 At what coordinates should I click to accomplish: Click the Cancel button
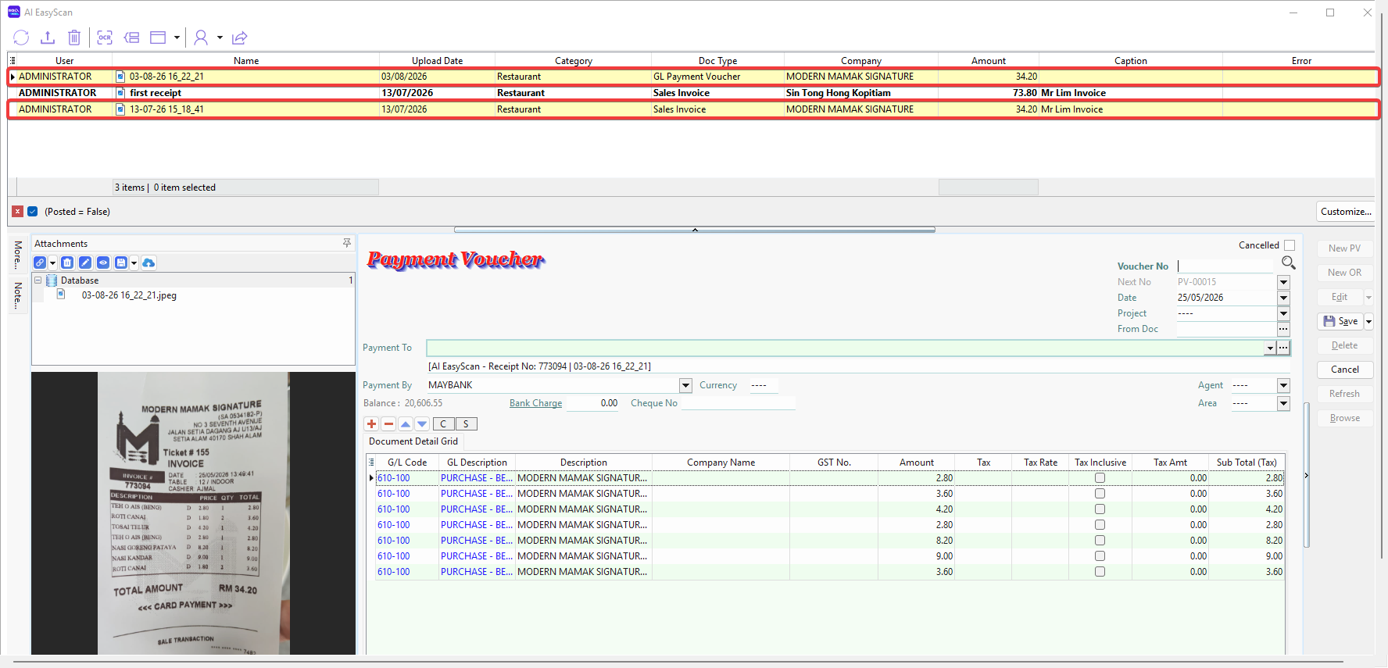tap(1345, 370)
